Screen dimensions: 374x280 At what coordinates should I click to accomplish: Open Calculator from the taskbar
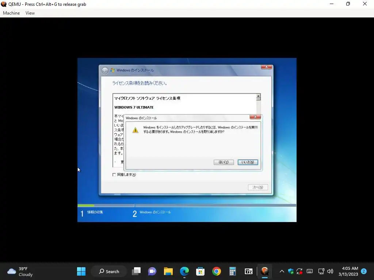pos(233,271)
